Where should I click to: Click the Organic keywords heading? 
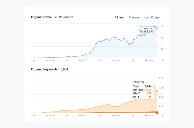point(44,69)
